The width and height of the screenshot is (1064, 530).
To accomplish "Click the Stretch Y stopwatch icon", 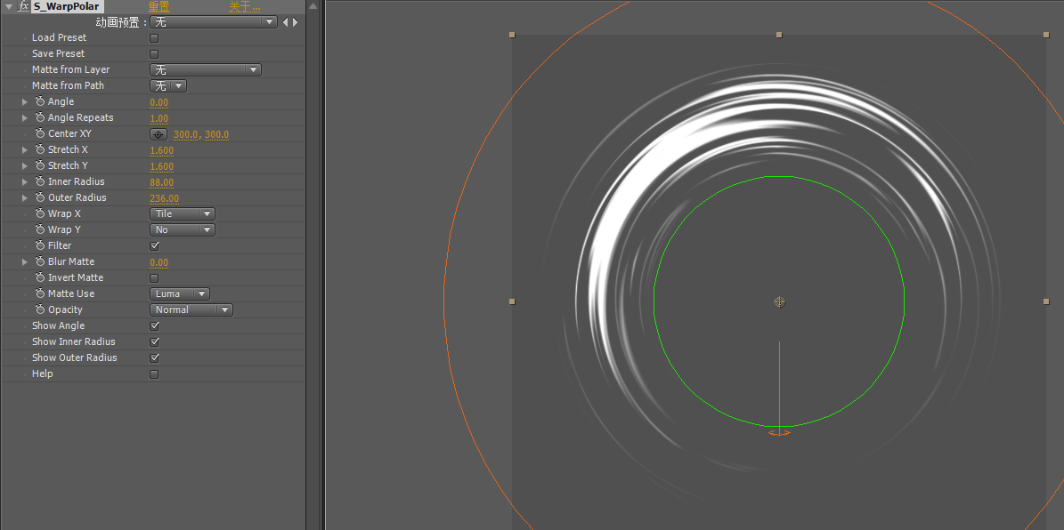I will (x=40, y=166).
